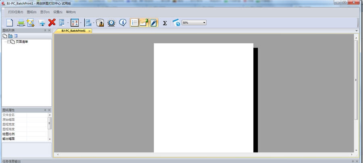Click the portrait photo stack icon
363x163 pixels.
100,23
